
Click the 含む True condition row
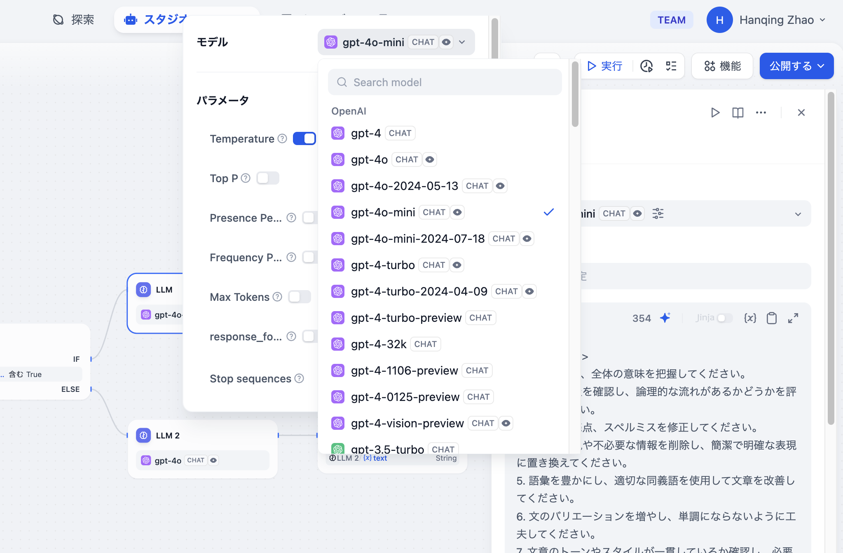(x=41, y=374)
